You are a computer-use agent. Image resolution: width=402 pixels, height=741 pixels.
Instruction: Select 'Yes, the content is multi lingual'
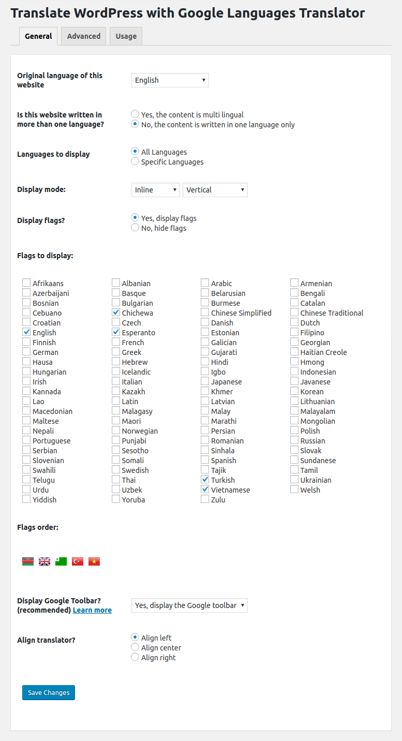(136, 114)
